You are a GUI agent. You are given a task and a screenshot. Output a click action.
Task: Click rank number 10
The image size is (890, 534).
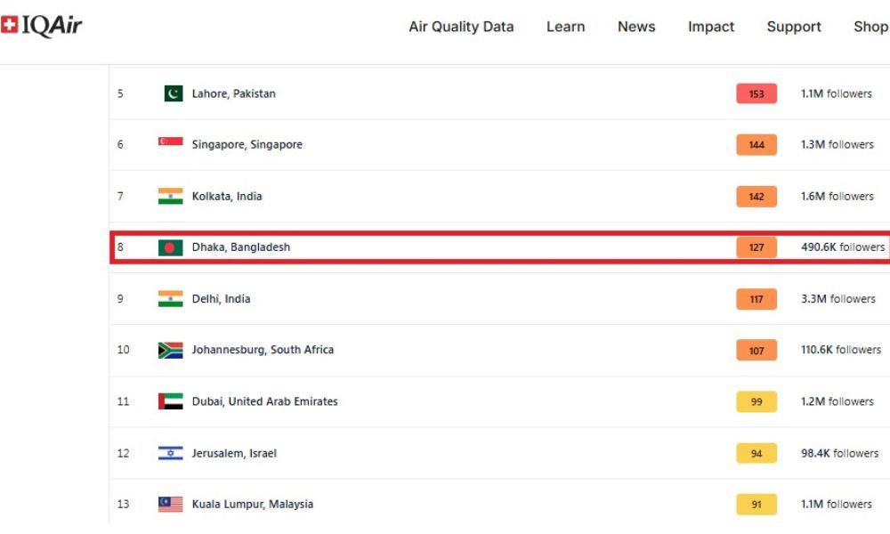pyautogui.click(x=123, y=350)
